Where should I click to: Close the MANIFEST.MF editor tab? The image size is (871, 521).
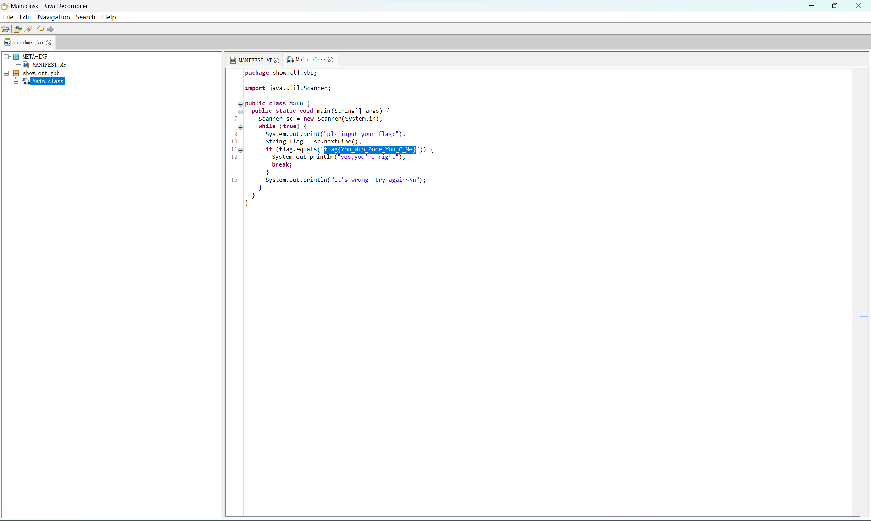coord(276,60)
